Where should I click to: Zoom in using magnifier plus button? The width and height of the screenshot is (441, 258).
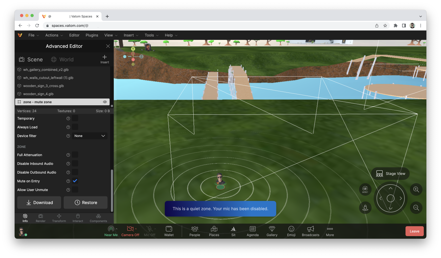[x=416, y=189]
